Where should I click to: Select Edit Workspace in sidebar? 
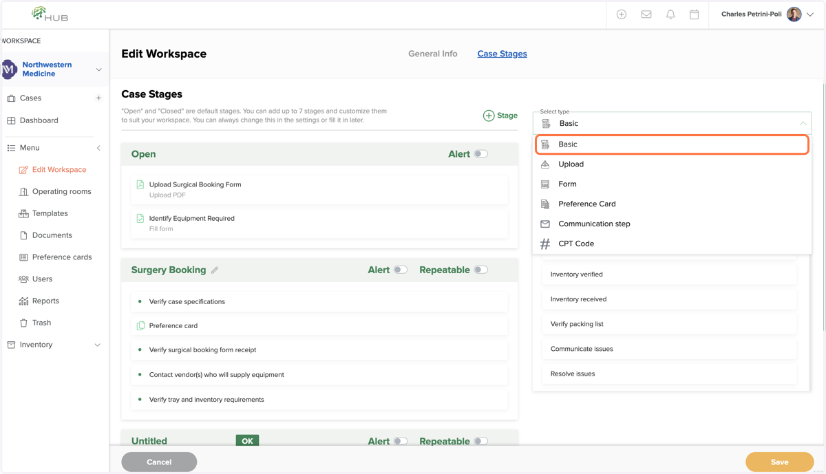click(59, 170)
